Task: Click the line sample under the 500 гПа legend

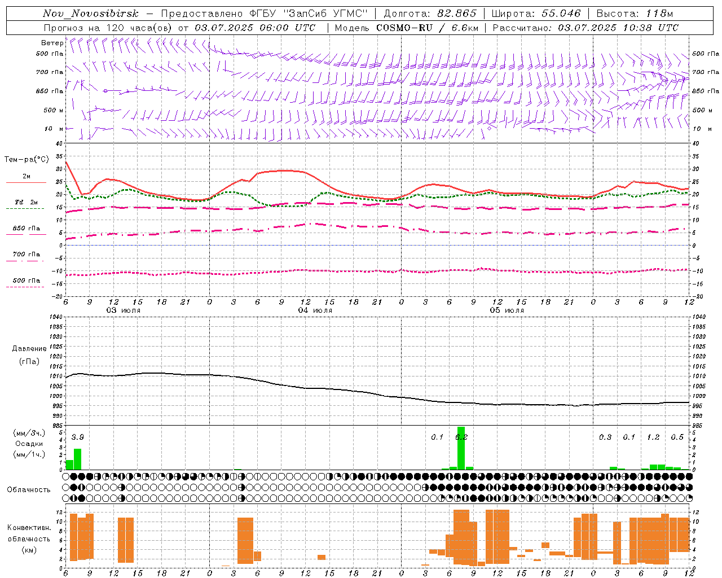Action: pyautogui.click(x=25, y=287)
